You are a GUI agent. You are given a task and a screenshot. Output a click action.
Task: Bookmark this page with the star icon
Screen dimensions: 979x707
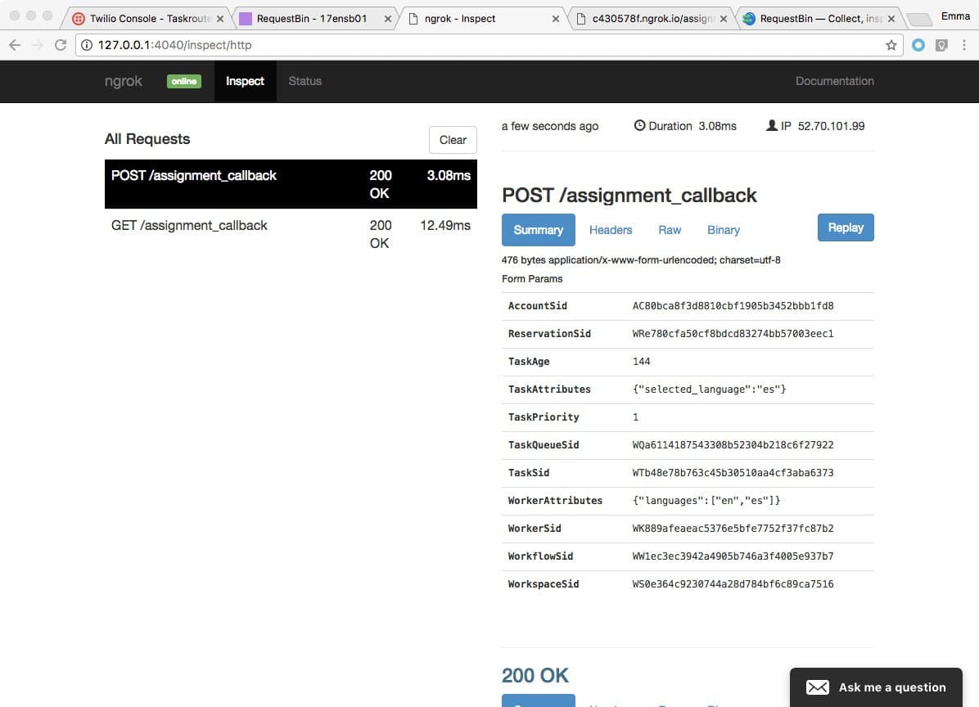click(890, 46)
